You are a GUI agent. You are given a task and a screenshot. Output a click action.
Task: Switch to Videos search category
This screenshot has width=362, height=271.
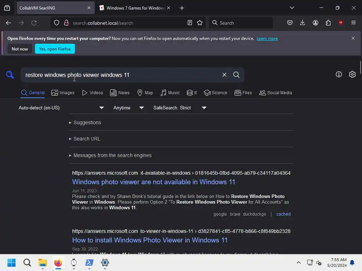[x=93, y=93]
